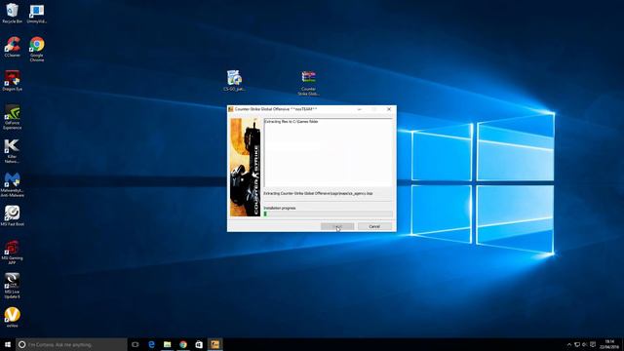Click the 'Installation progress' label

pyautogui.click(x=280, y=208)
